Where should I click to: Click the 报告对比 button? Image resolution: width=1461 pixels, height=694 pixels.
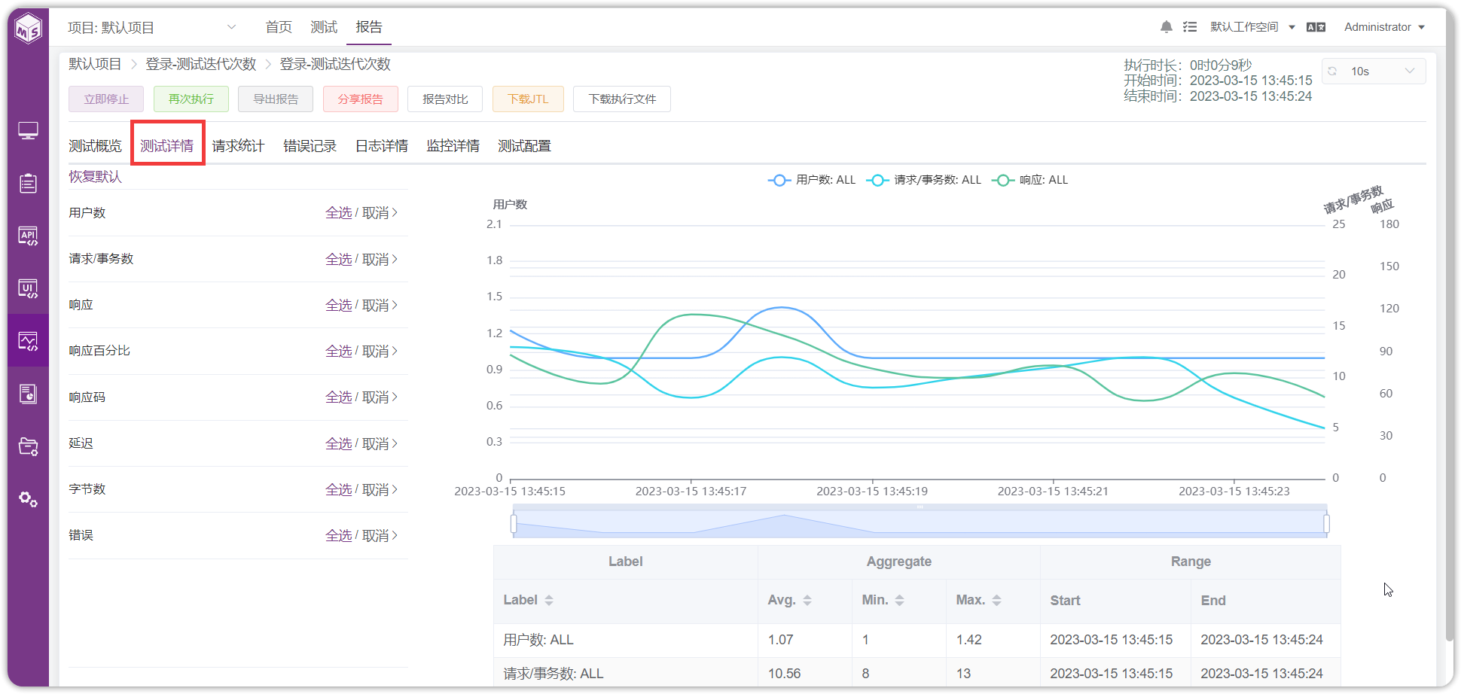(x=445, y=99)
